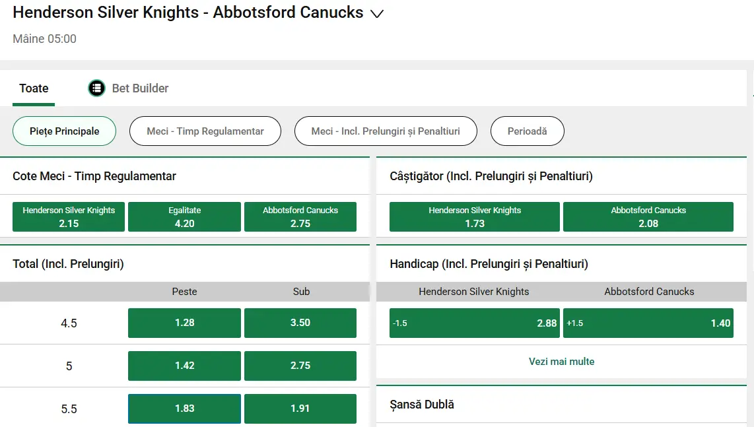Image resolution: width=754 pixels, height=427 pixels.
Task: Pick Abbotsford Canucks at 2.75
Action: (x=300, y=216)
